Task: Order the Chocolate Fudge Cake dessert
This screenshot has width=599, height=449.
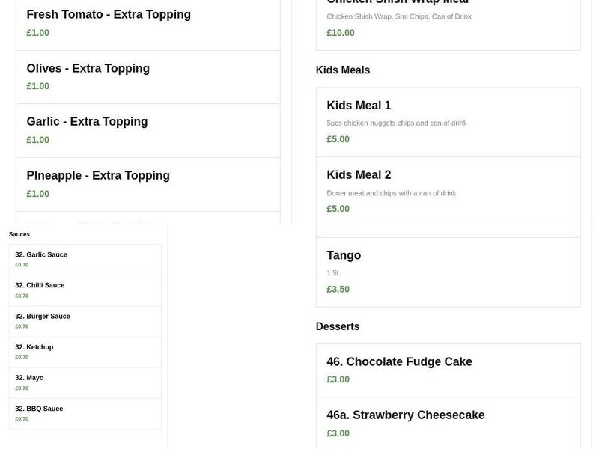Action: coord(399,361)
